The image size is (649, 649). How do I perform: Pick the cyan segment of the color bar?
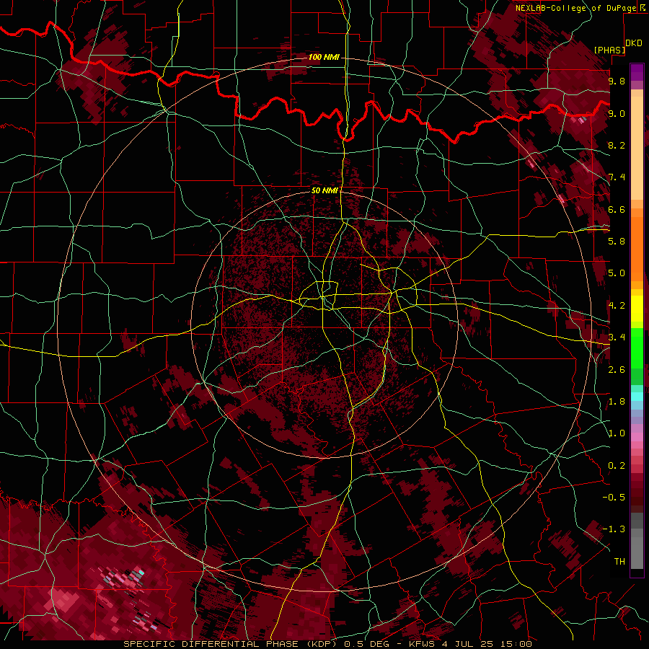[637, 397]
